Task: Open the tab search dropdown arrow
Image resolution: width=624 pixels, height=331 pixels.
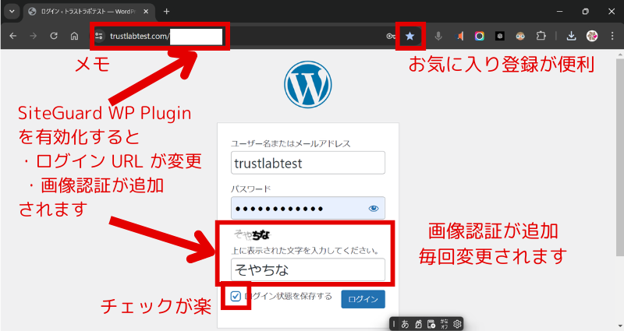Action: coord(12,11)
